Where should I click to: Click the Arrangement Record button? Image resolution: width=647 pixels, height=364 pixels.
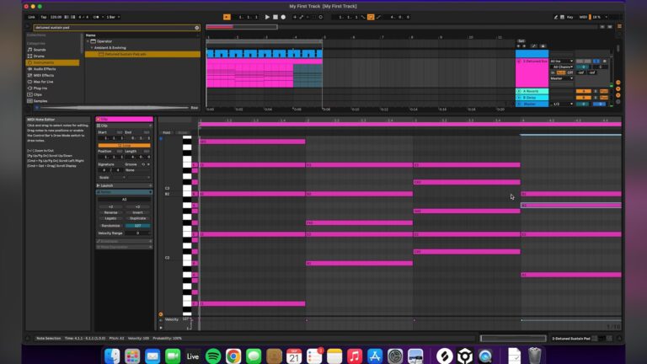pos(284,17)
